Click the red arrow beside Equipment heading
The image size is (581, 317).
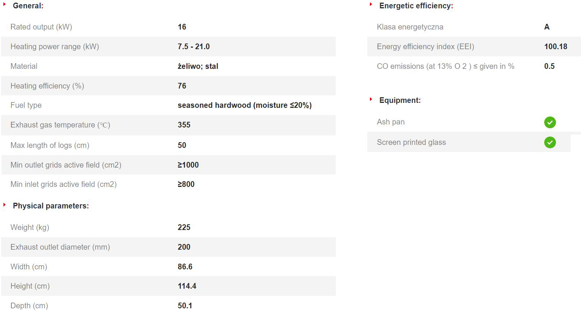371,99
